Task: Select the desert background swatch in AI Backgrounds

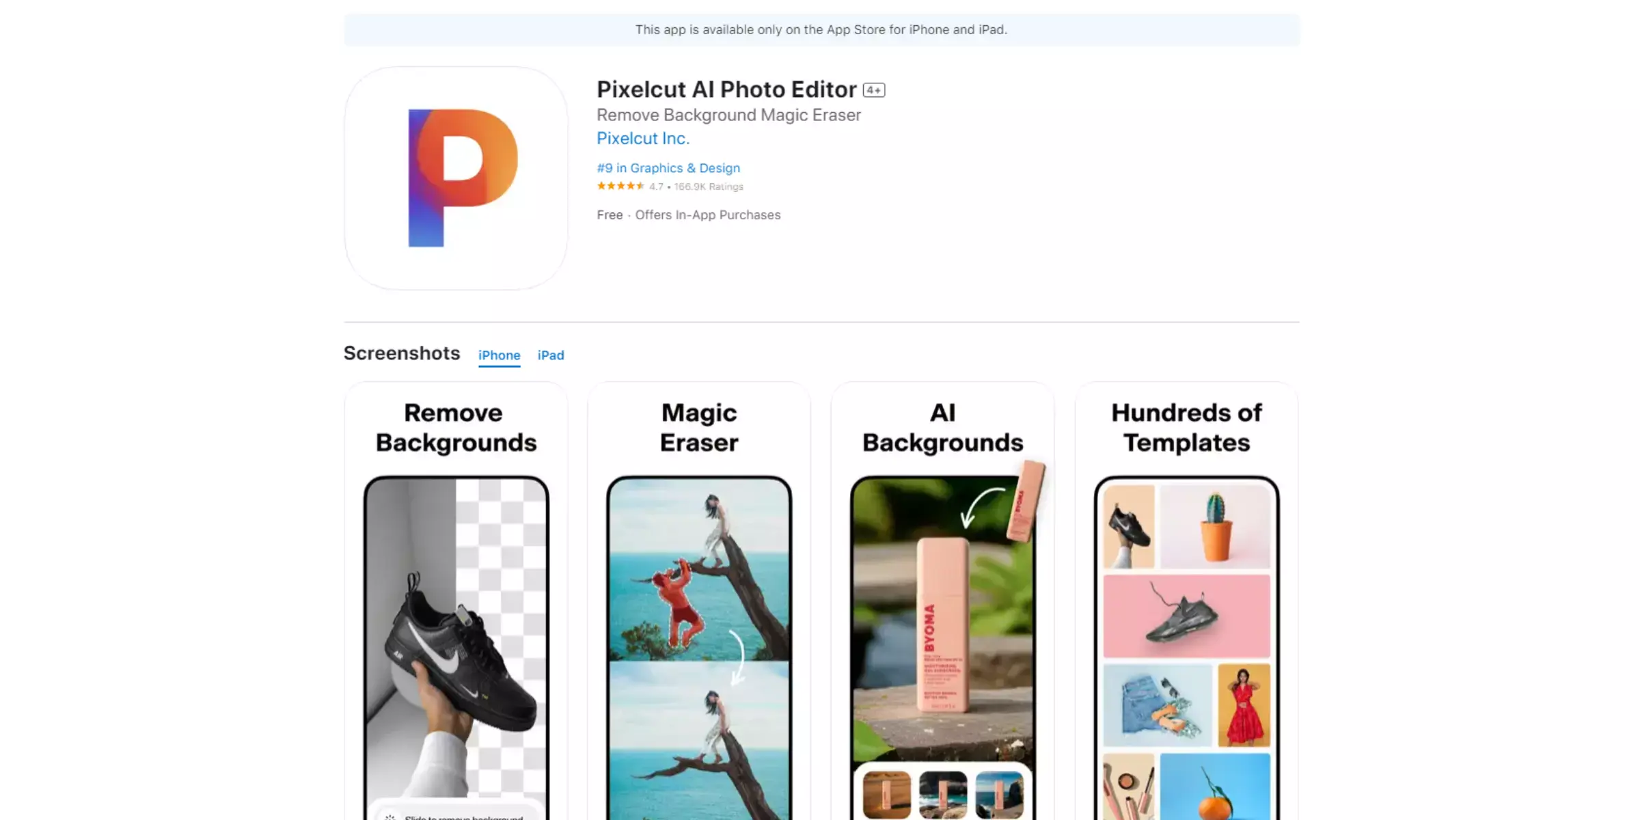Action: (886, 795)
